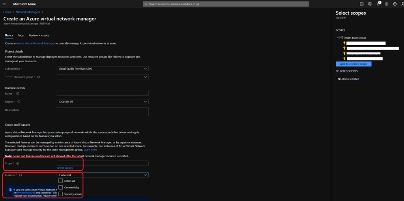Screen dimensions: 404x201
Task: Click the help question mark icon
Action: point(395,4)
